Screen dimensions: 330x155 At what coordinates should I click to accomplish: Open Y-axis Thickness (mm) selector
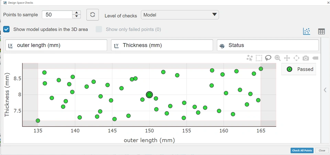pos(162,45)
